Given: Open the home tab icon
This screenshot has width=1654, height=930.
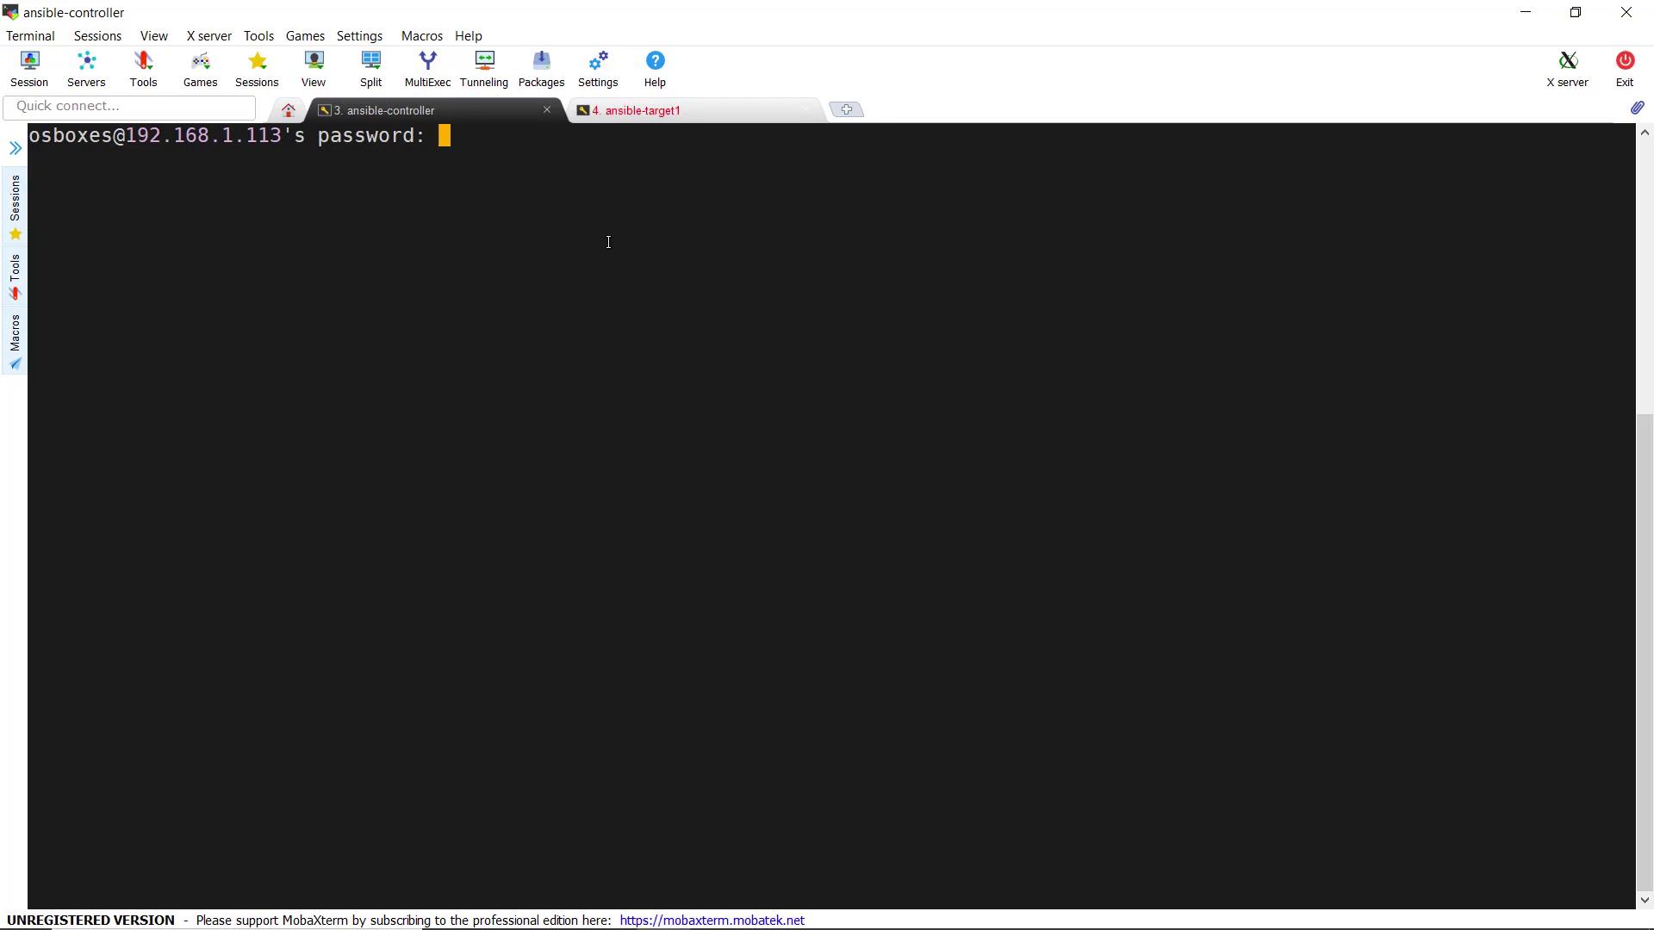Looking at the screenshot, I should 289,110.
